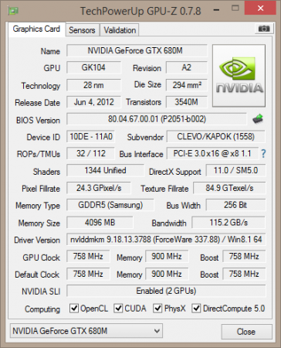Click the Revision field A2
Viewport: 281px width, 348px height.
click(x=187, y=67)
